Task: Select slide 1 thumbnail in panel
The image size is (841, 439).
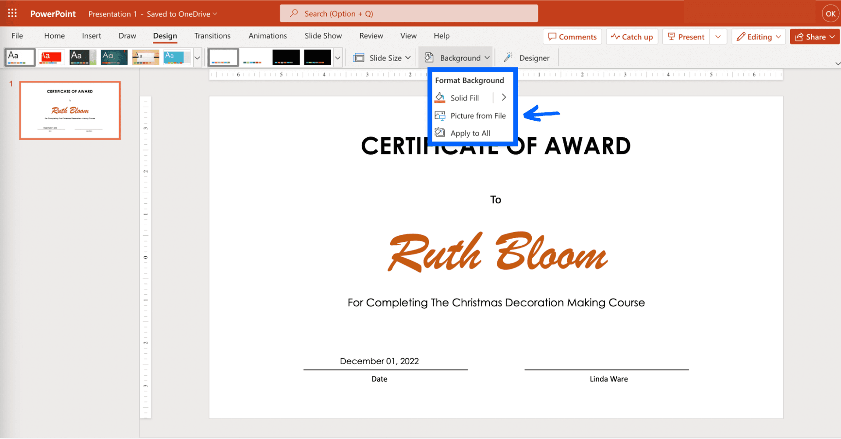Action: coord(70,111)
